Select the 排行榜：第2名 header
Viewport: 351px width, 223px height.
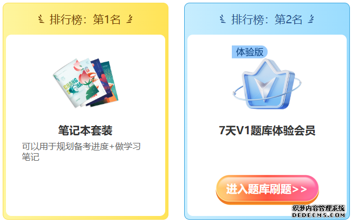coord(267,19)
